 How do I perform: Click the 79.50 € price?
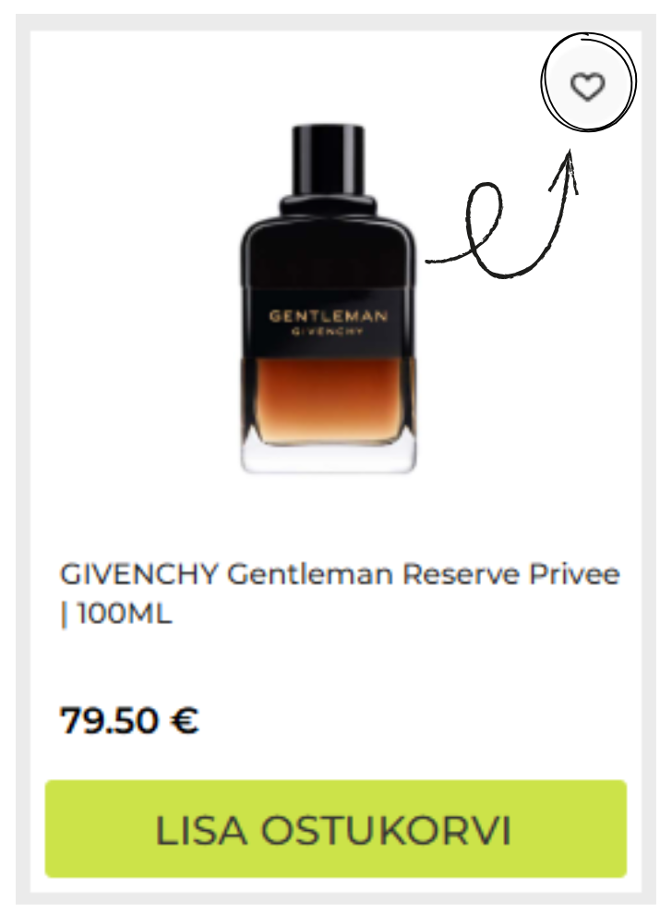[x=129, y=720]
